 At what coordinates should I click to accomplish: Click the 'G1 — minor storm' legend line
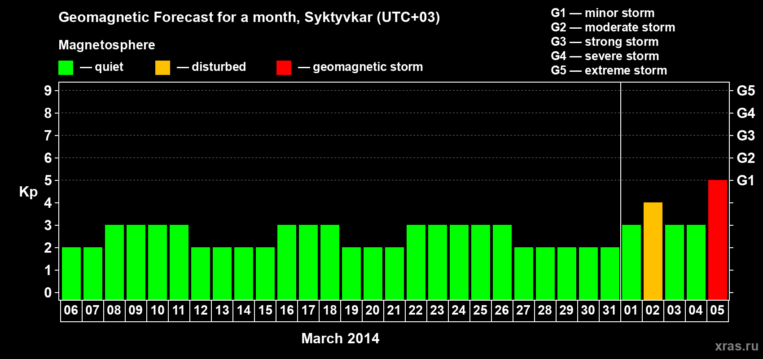tap(603, 13)
